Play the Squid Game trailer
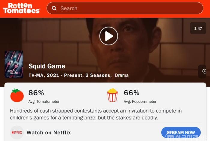This screenshot has width=210, height=141. coord(109,36)
